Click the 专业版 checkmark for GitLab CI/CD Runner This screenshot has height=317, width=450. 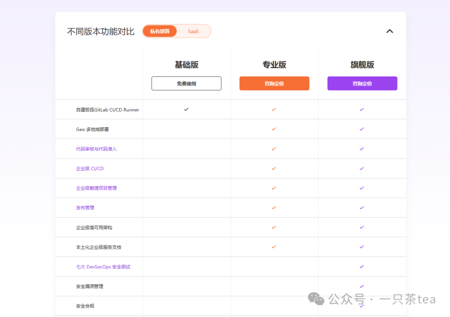[x=274, y=109]
